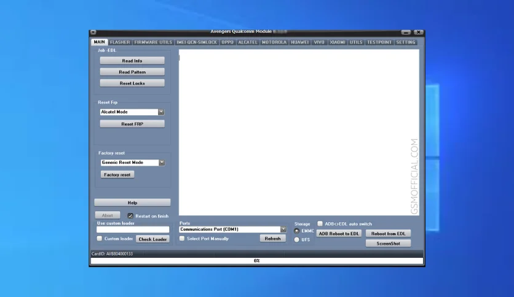Image resolution: width=514 pixels, height=297 pixels.
Task: Click the Abort button
Action: [107, 215]
